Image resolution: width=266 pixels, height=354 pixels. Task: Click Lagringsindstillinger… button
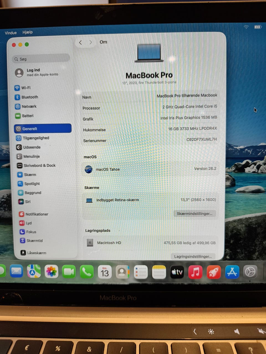tap(193, 256)
